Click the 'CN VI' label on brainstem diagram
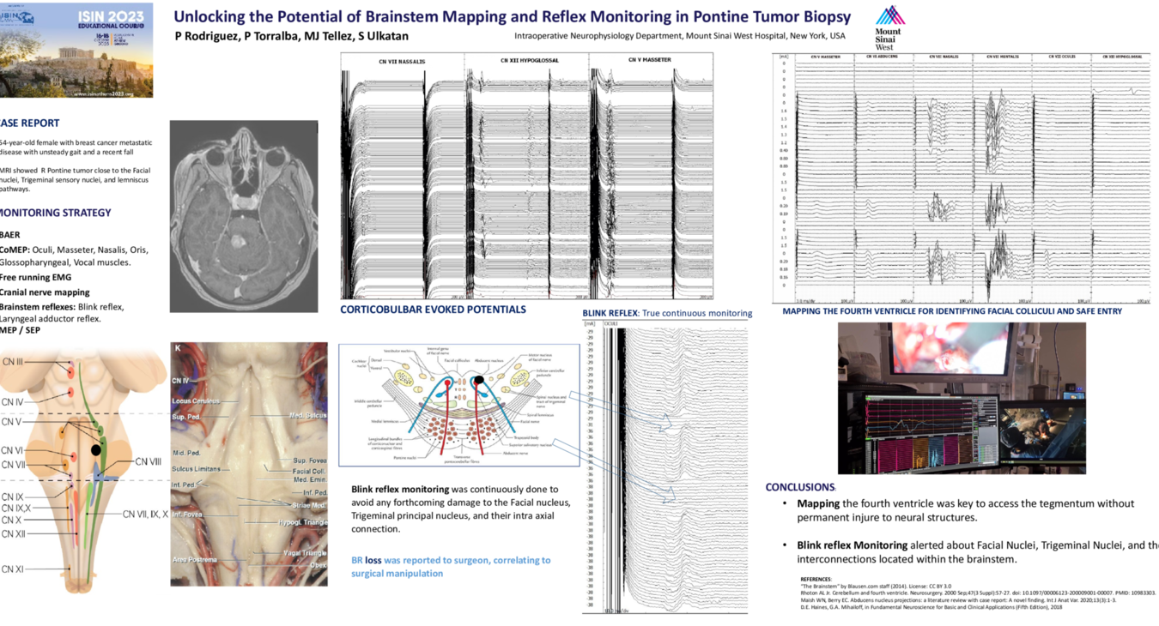 [x=13, y=450]
